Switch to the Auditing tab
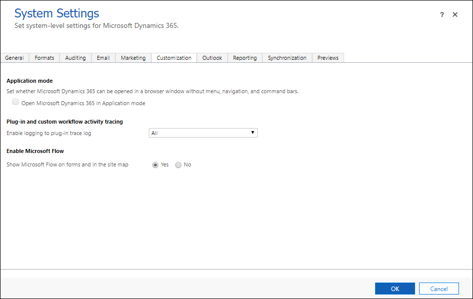Screen dimensions: 473x299 click(x=75, y=57)
